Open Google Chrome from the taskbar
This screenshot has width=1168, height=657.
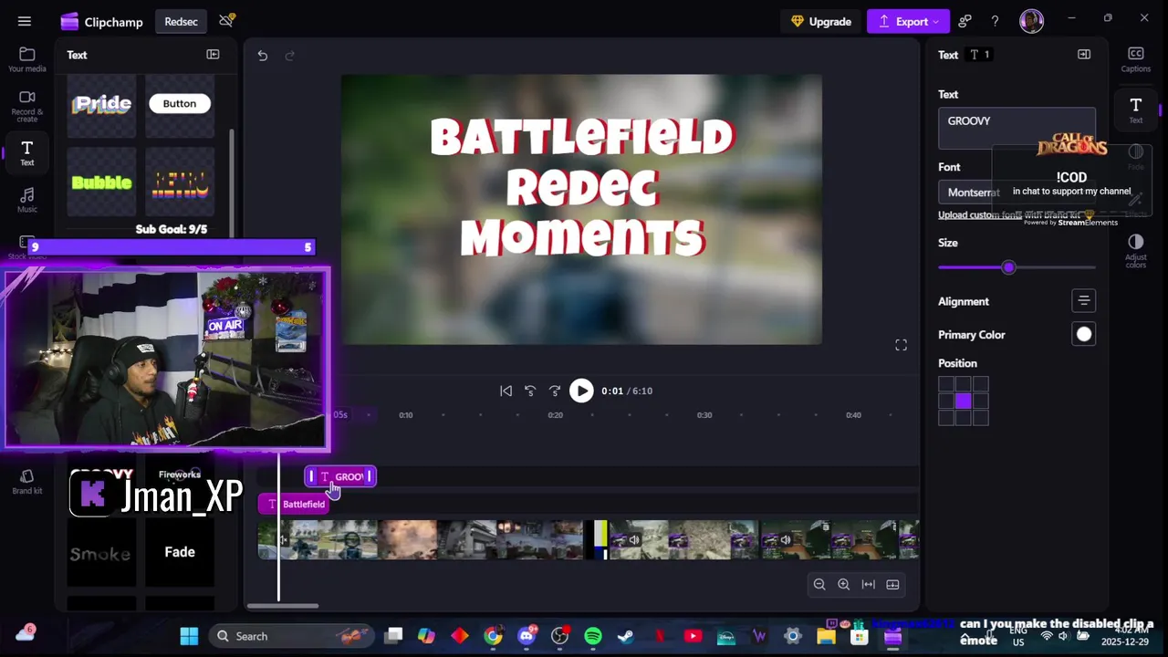coord(493,636)
